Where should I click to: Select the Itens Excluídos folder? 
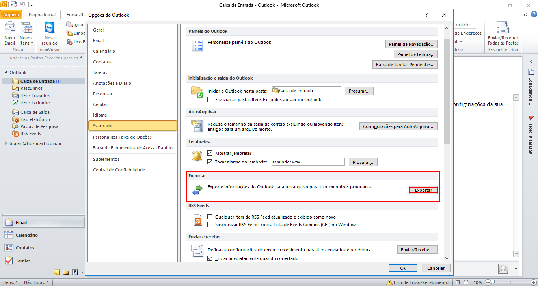click(x=35, y=102)
